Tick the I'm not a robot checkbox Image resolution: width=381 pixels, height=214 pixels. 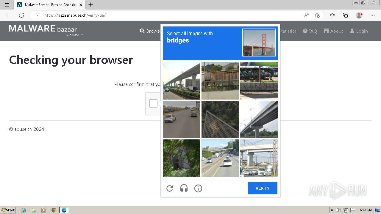click(x=153, y=103)
